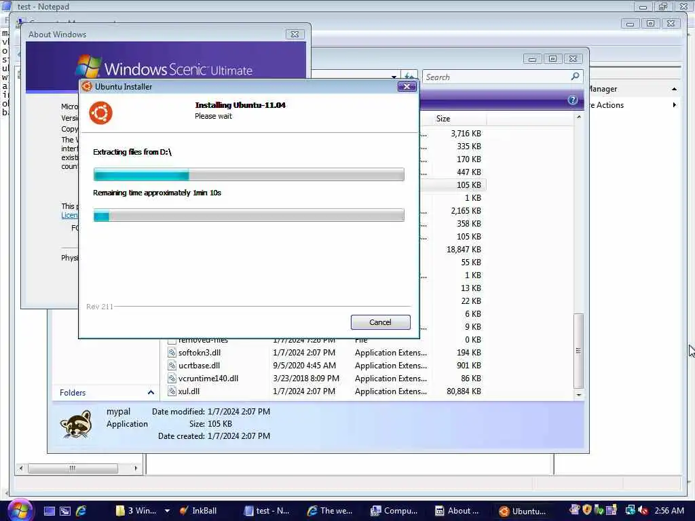The image size is (695, 521).
Task: Click the Folders pane label
Action: (73, 393)
